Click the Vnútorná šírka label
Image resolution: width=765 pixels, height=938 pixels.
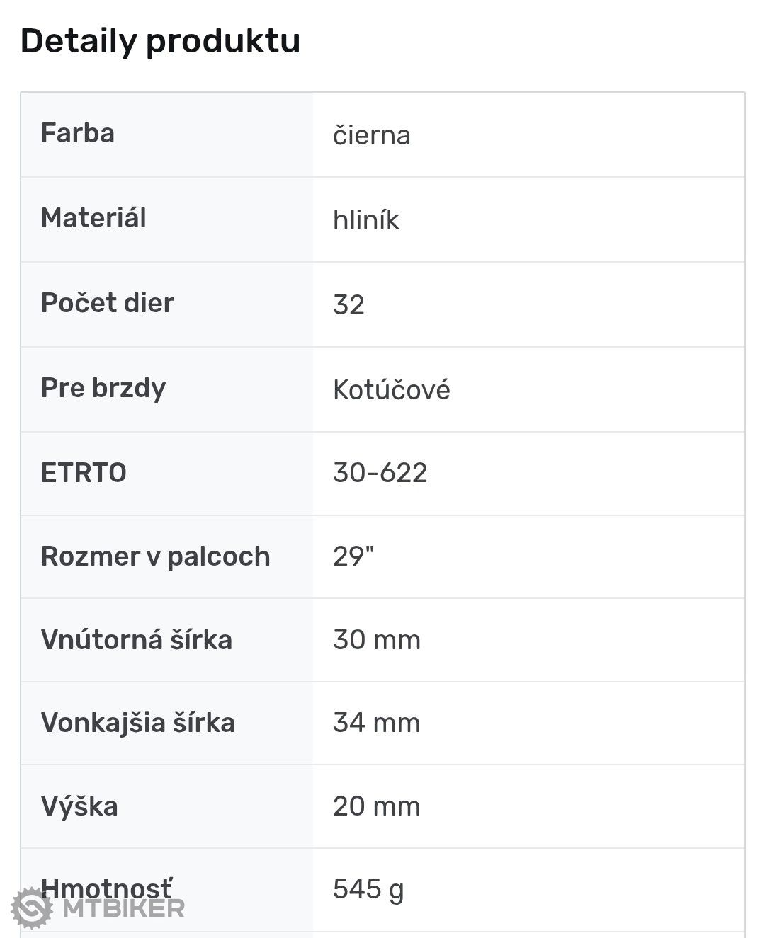pos(137,640)
